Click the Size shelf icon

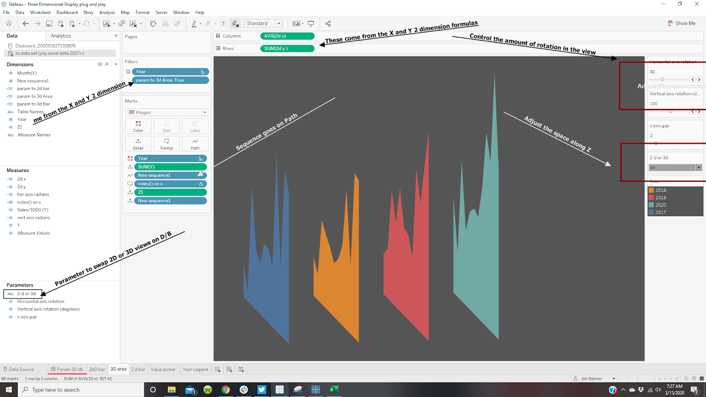point(167,126)
